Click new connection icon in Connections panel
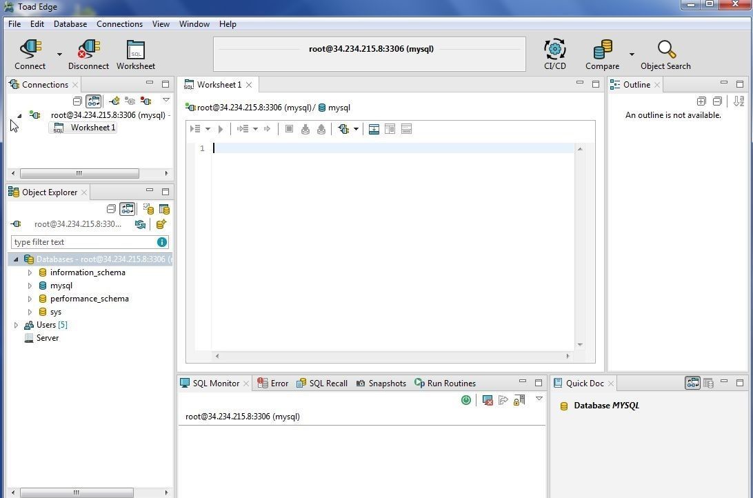753x498 pixels. [x=114, y=101]
